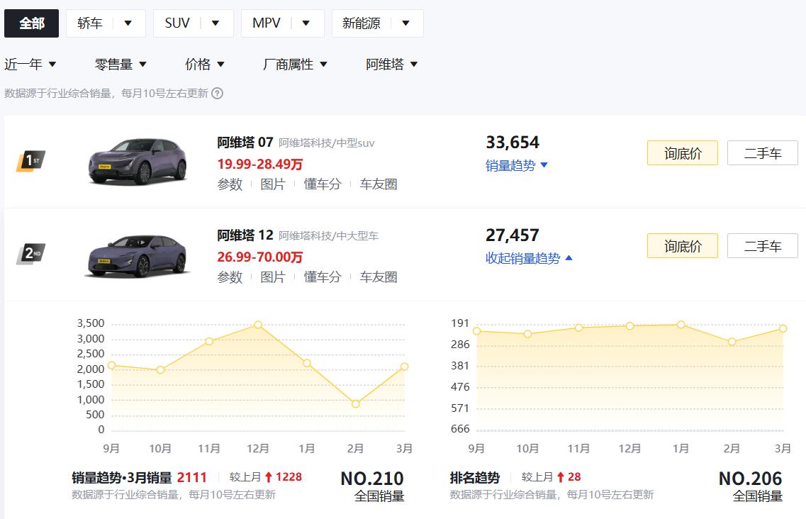Image resolution: width=806 pixels, height=519 pixels.
Task: Click the 9月 point on sales chart
Action: tap(111, 365)
